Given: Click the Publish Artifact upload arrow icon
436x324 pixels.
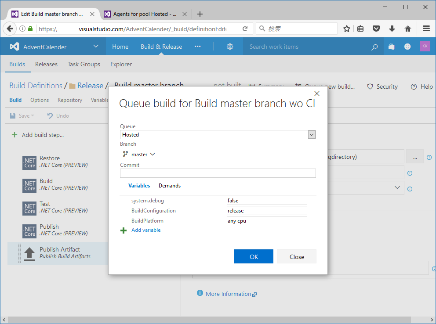Looking at the screenshot, I should [x=29, y=254].
